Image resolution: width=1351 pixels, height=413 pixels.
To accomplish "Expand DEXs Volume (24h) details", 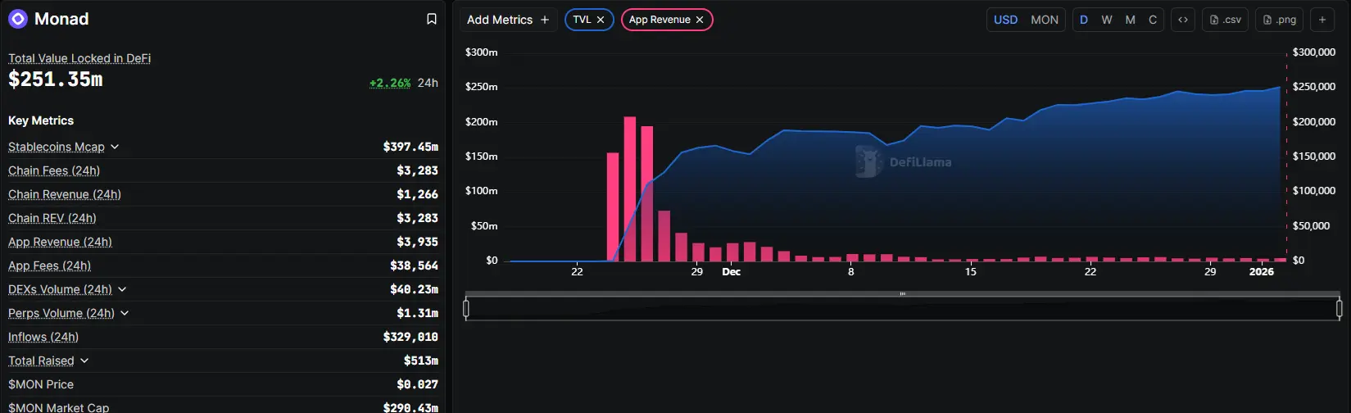I will (122, 289).
